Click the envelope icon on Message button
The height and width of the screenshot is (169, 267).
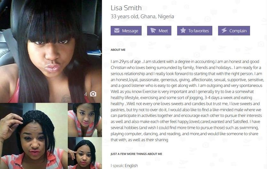tap(117, 30)
